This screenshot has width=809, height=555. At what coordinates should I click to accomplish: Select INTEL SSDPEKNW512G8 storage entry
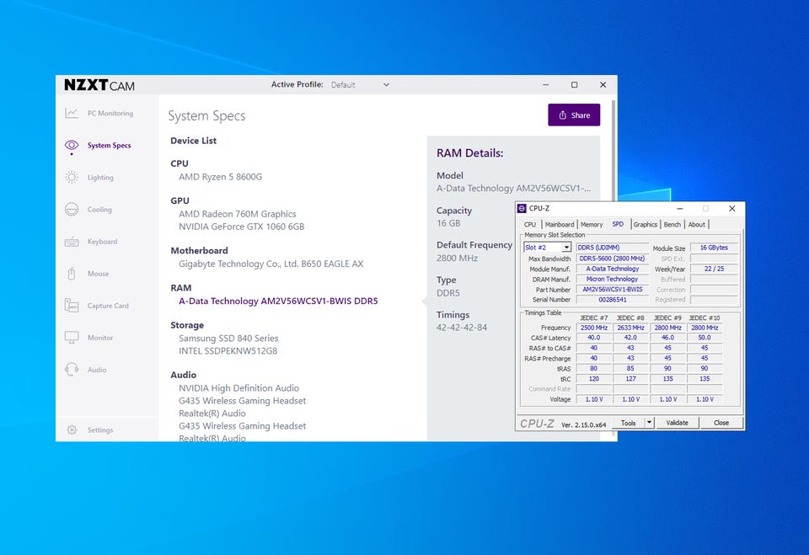pos(228,350)
